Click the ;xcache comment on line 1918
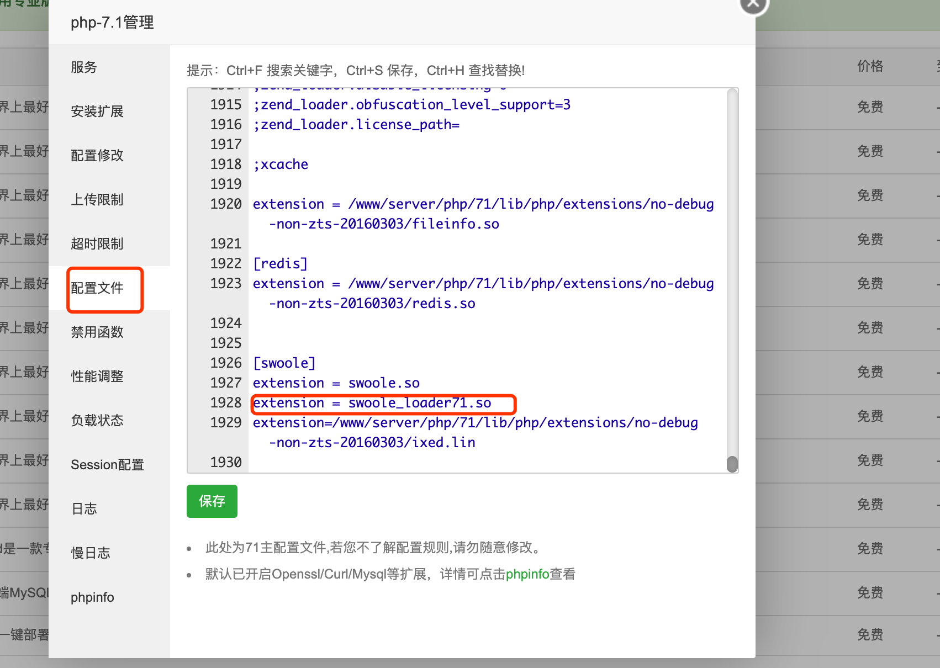 point(281,165)
